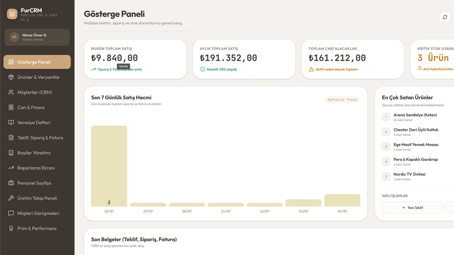Viewport: 454px width, 255px height.
Task: Click the rank 5 badge for Nordic TV Ünitesi
Action: coord(386,176)
